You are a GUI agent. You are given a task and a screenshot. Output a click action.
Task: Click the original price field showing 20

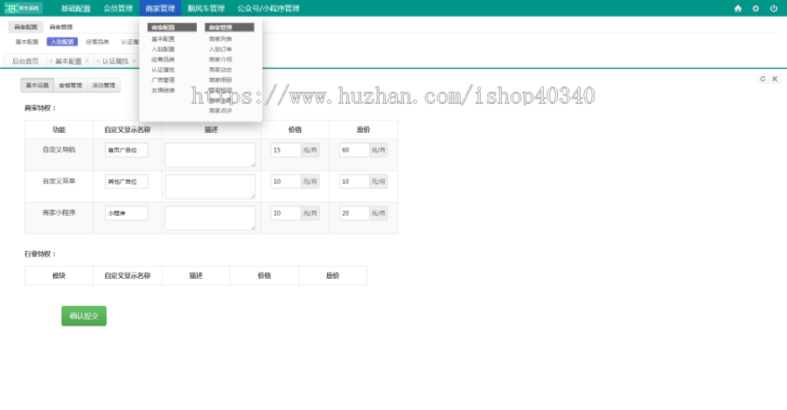pyautogui.click(x=354, y=212)
